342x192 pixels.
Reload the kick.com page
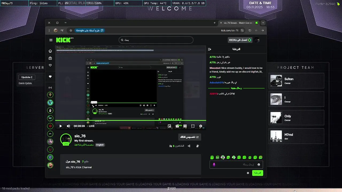coord(250,30)
